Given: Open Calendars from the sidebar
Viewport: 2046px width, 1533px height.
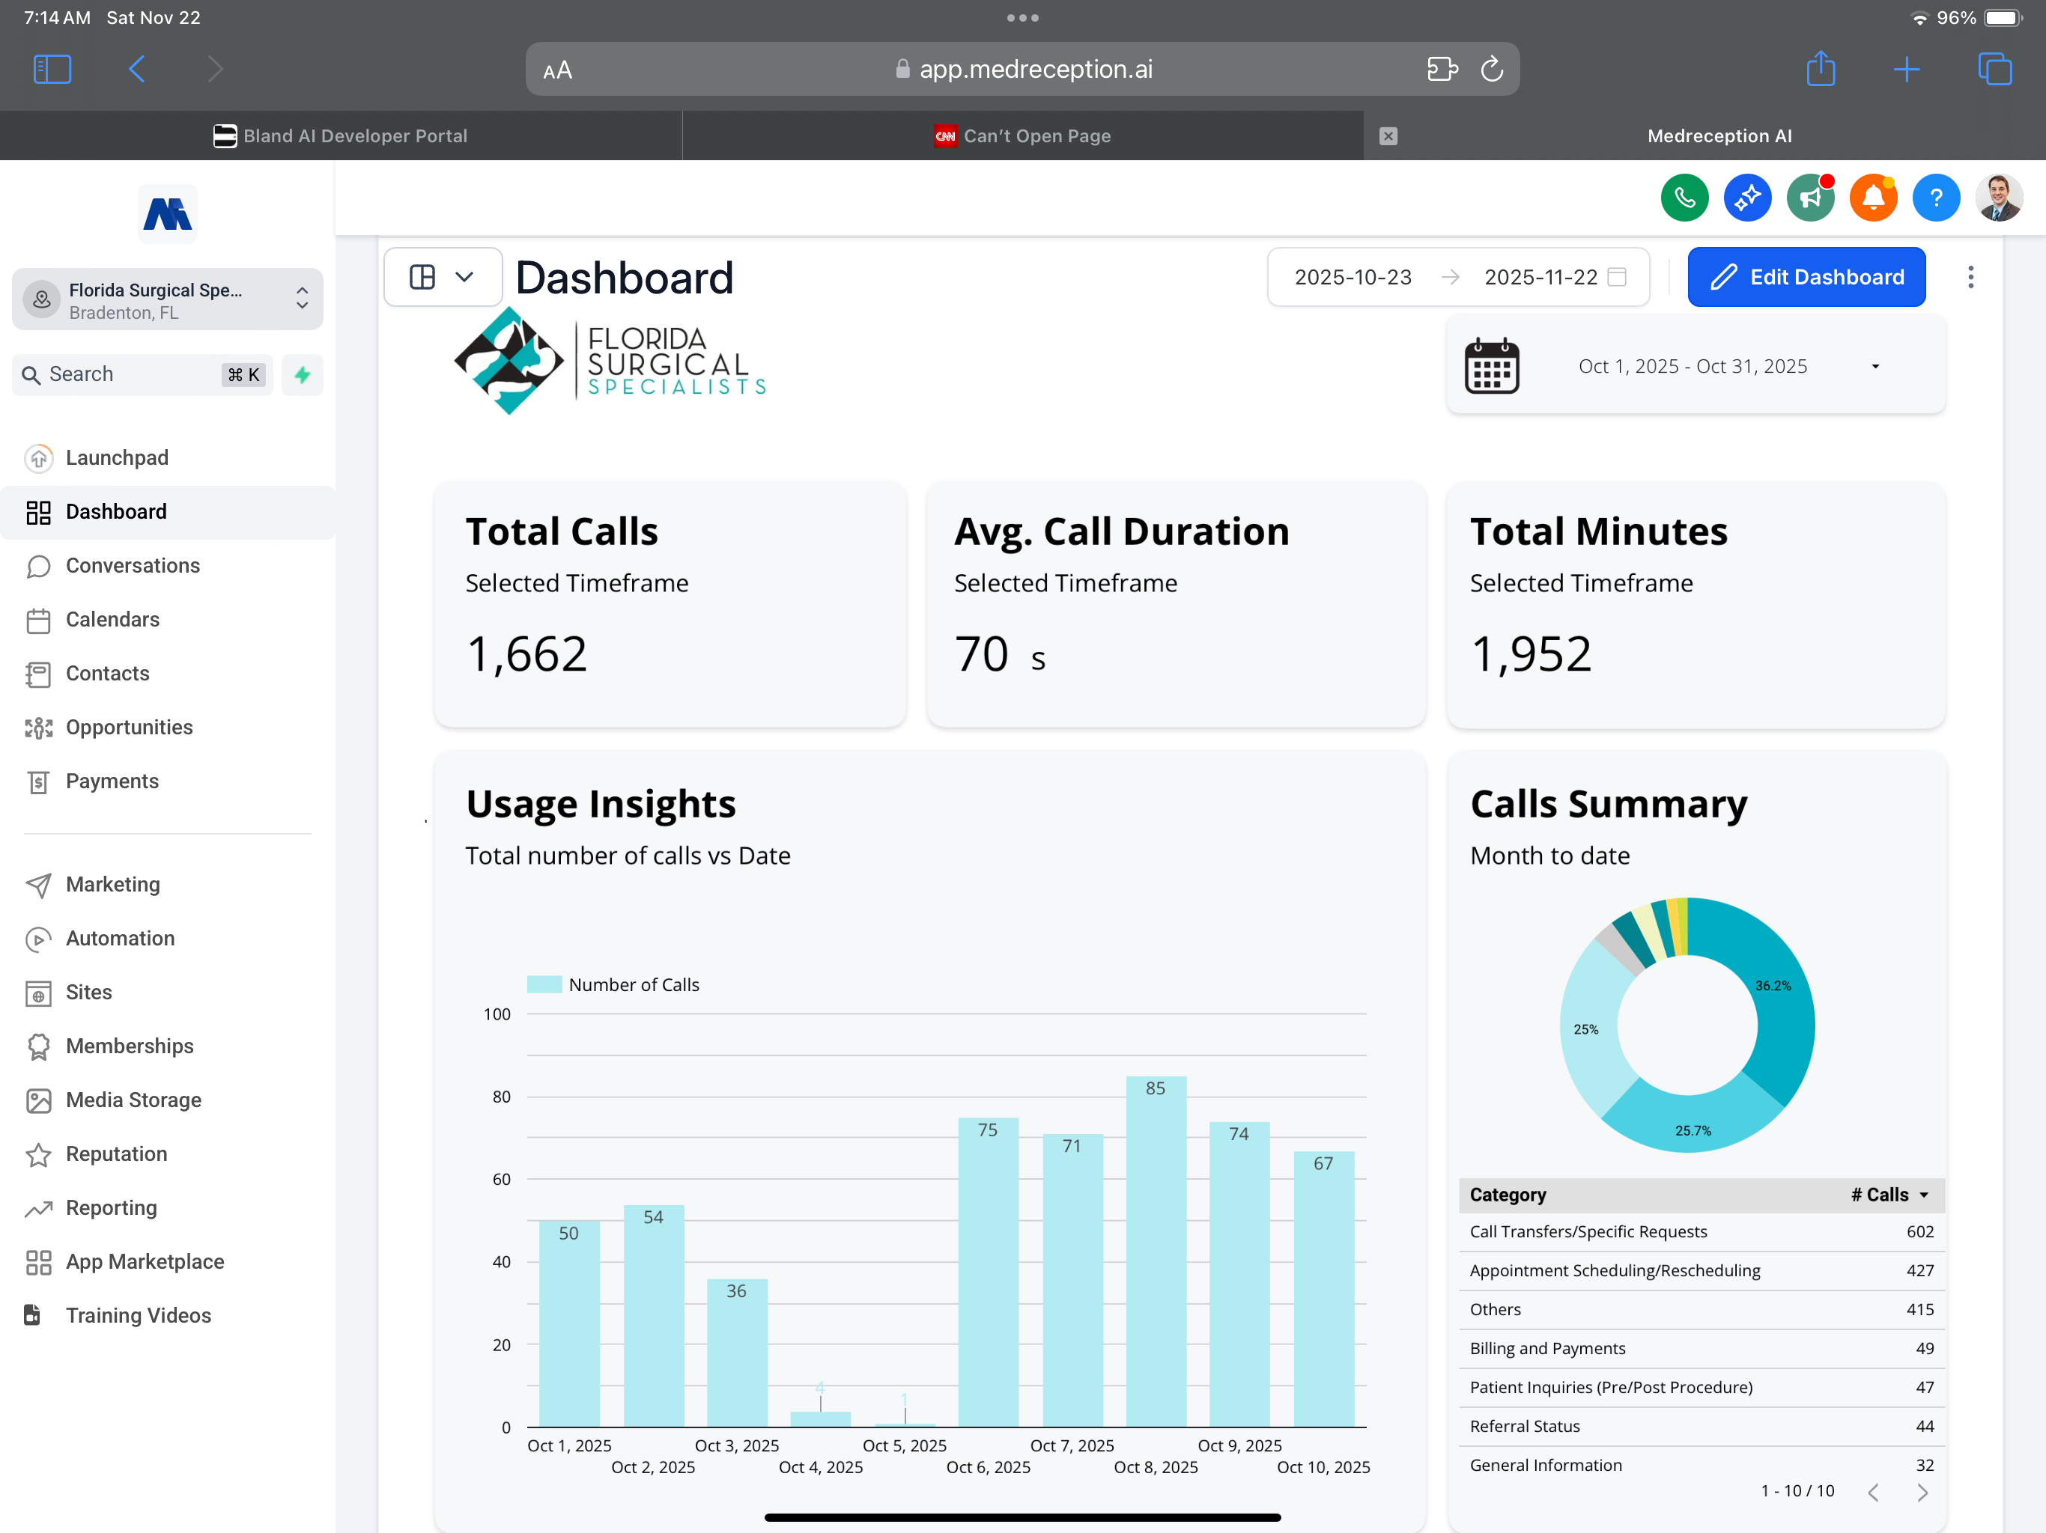Looking at the screenshot, I should coord(168,620).
